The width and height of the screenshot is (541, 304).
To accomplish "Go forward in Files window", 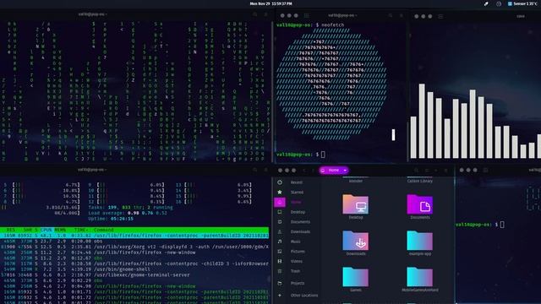I will pos(313,171).
